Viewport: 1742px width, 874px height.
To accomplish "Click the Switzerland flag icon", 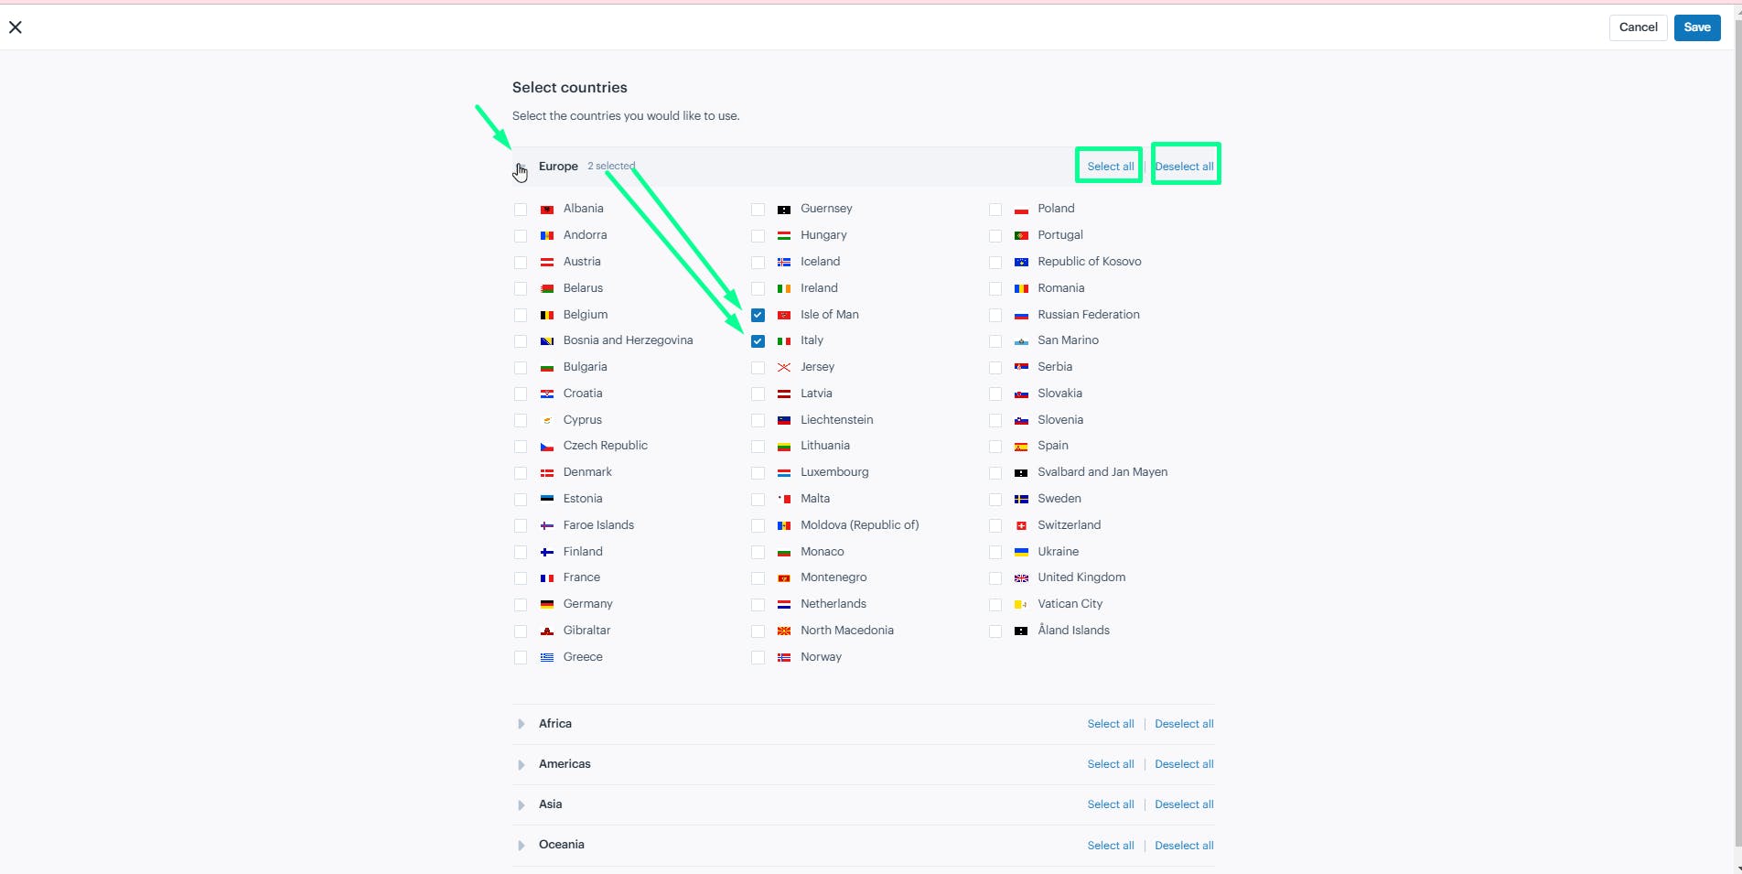I will (x=1021, y=525).
